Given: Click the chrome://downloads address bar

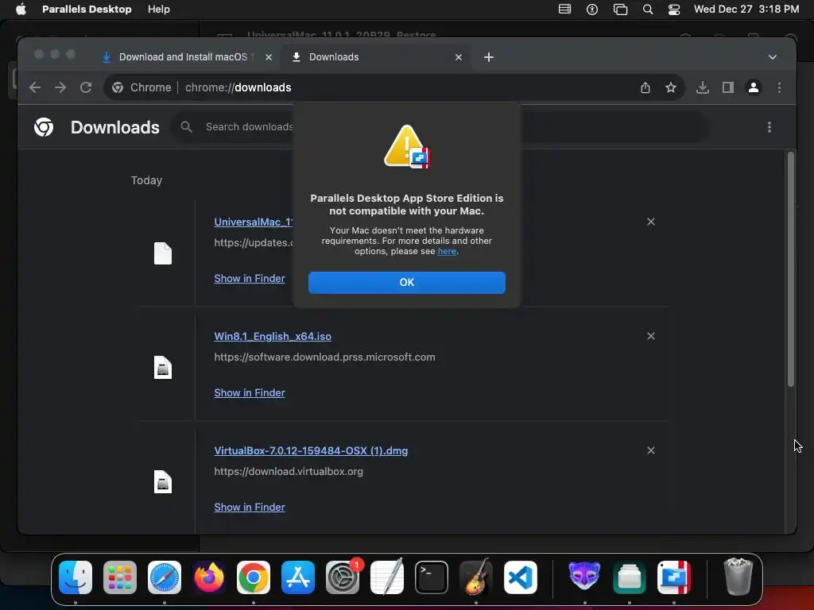Looking at the screenshot, I should tap(394, 87).
